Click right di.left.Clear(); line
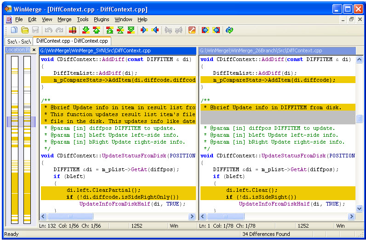The image size is (366, 240). pyautogui.click(x=278, y=190)
